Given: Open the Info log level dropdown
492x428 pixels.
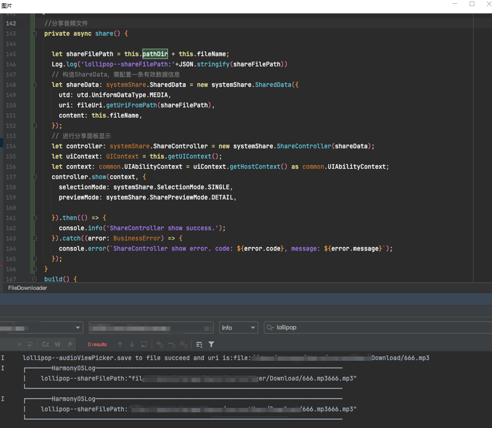Looking at the screenshot, I should [x=238, y=327].
